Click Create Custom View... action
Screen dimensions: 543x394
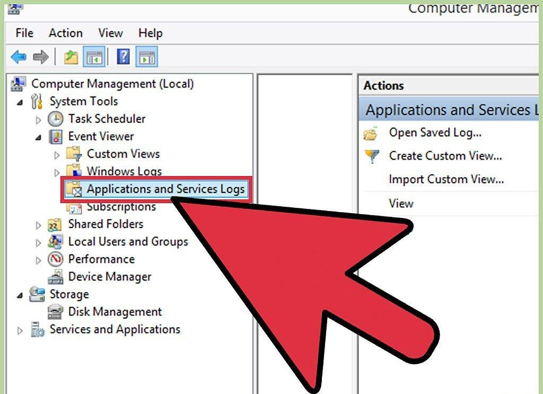pos(445,156)
